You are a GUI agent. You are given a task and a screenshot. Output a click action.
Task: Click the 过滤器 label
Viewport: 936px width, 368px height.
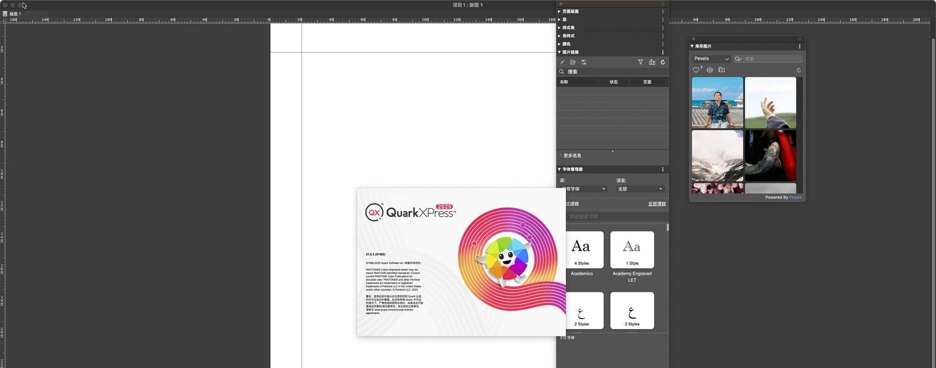572,204
